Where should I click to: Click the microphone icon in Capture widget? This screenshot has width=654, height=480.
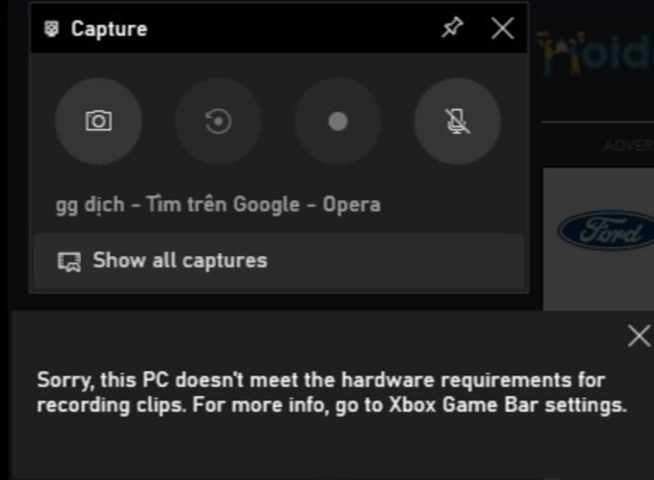pos(457,123)
